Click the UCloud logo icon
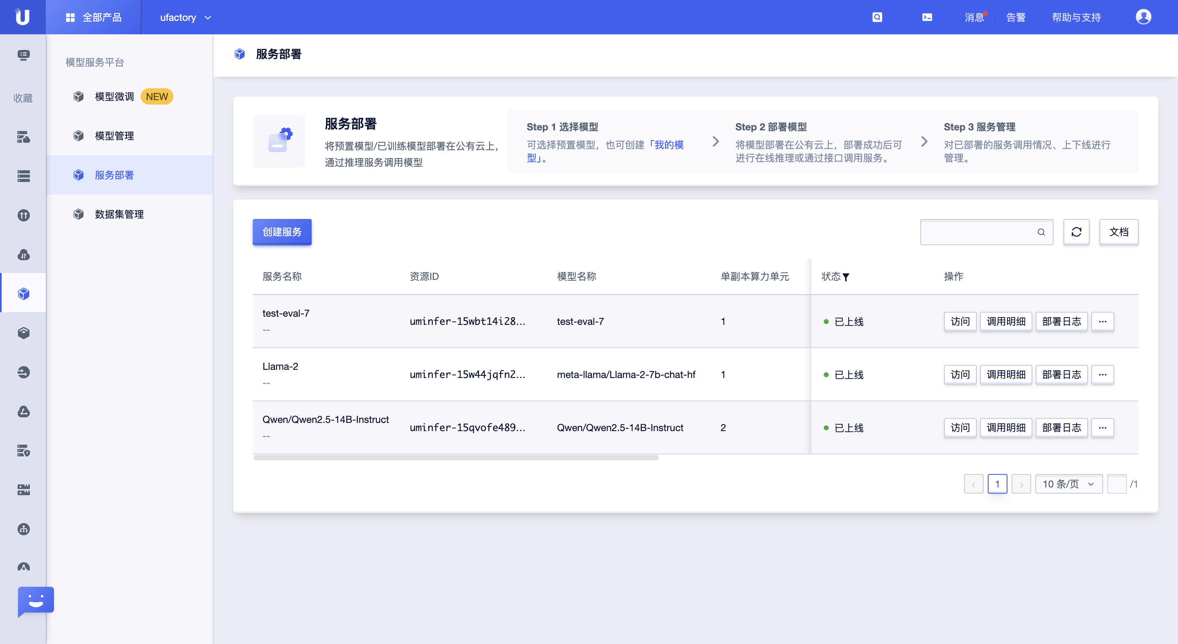This screenshot has width=1178, height=644. pos(22,17)
